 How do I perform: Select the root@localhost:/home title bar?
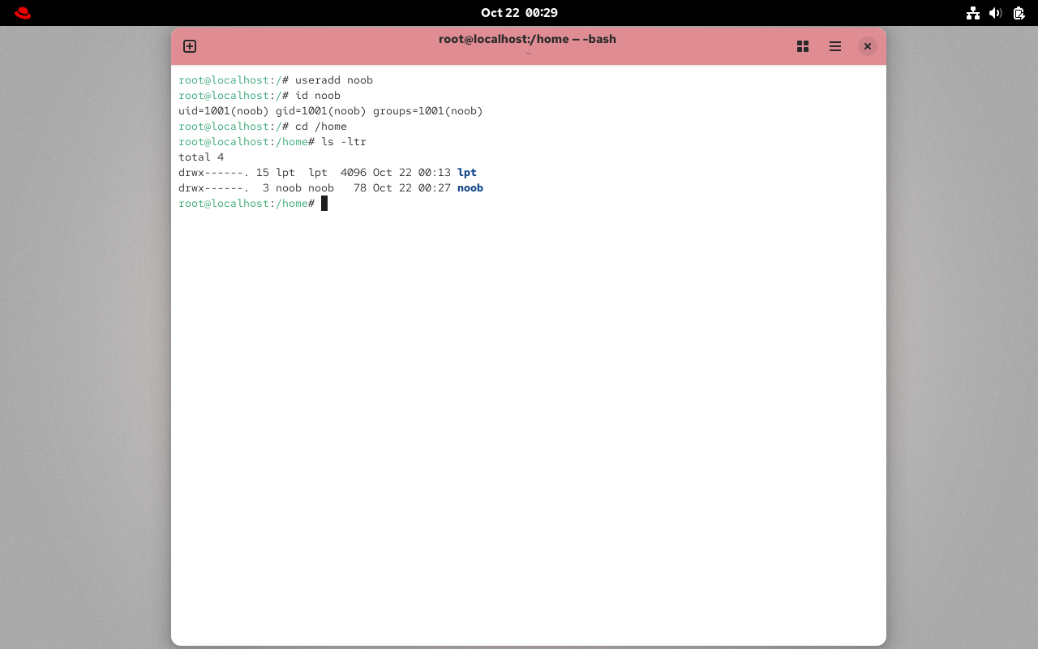click(x=527, y=39)
